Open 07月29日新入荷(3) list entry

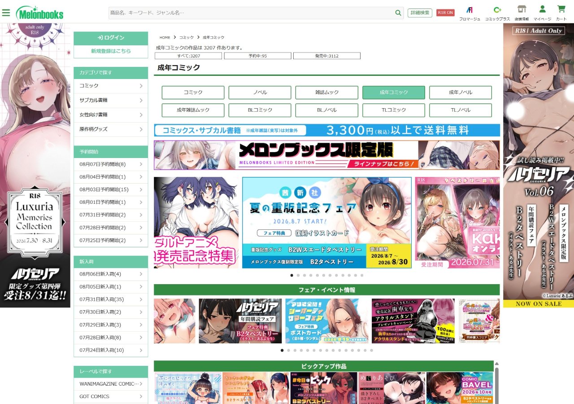tap(111, 325)
